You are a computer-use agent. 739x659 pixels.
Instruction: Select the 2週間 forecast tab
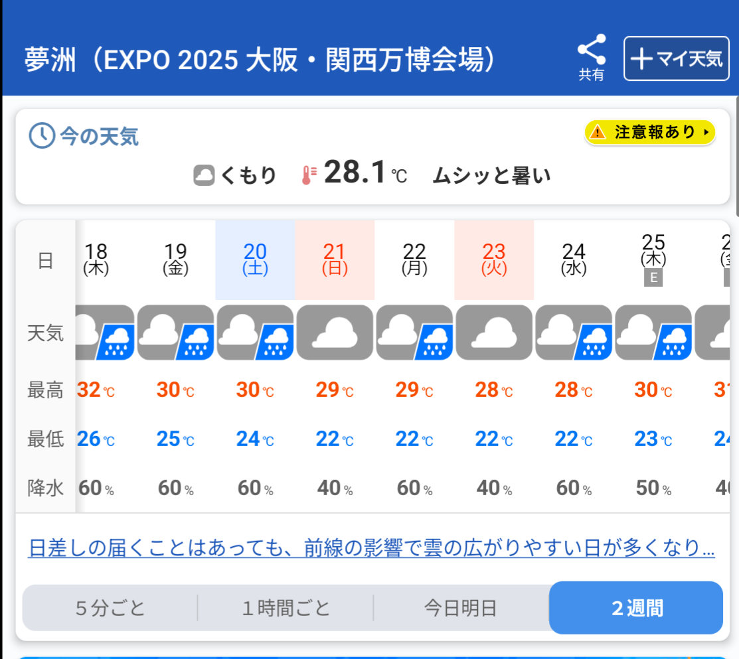point(636,608)
